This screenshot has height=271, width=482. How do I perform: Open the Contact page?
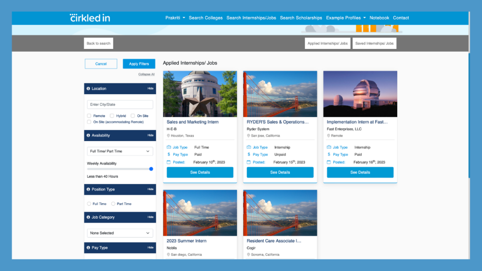(401, 18)
